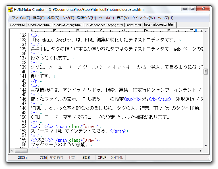Click the XHTML mode indicator in status bar
This screenshot has width=218, height=169.
tap(117, 157)
